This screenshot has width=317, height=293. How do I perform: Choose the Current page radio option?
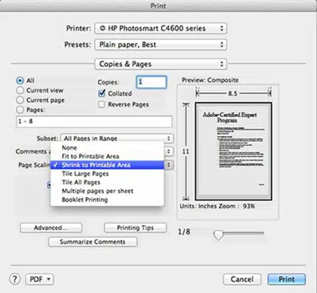20,100
